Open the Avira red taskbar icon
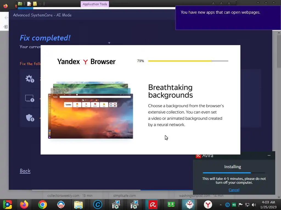Screen dimensions: 281x210 pyautogui.click(x=153, y=205)
